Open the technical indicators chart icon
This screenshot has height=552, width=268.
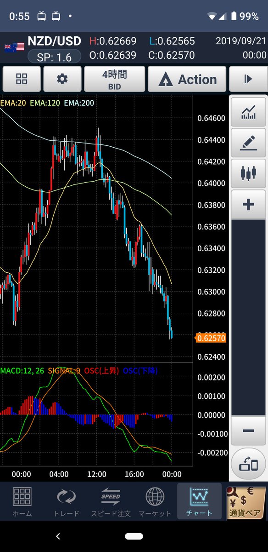(248, 111)
